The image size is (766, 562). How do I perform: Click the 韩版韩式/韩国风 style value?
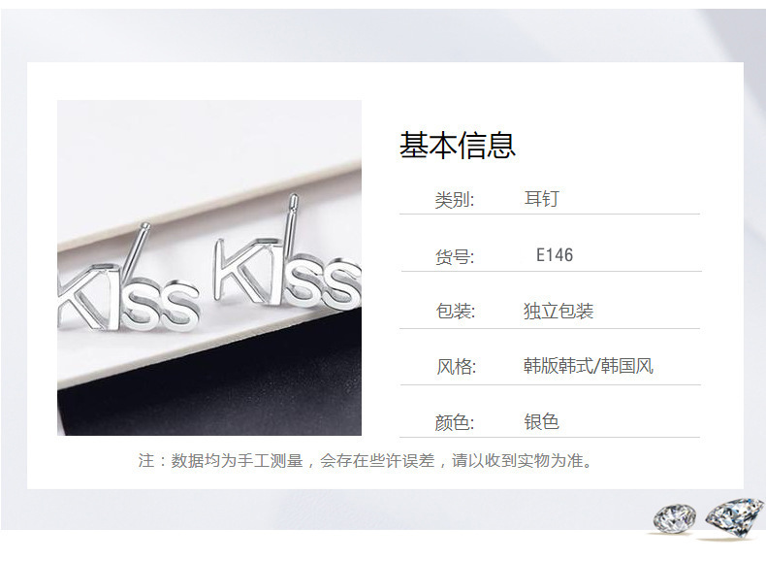(589, 365)
